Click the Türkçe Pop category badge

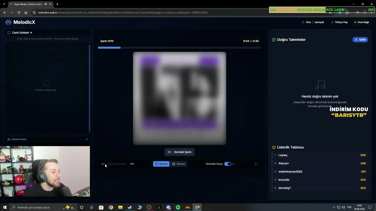pos(339,22)
